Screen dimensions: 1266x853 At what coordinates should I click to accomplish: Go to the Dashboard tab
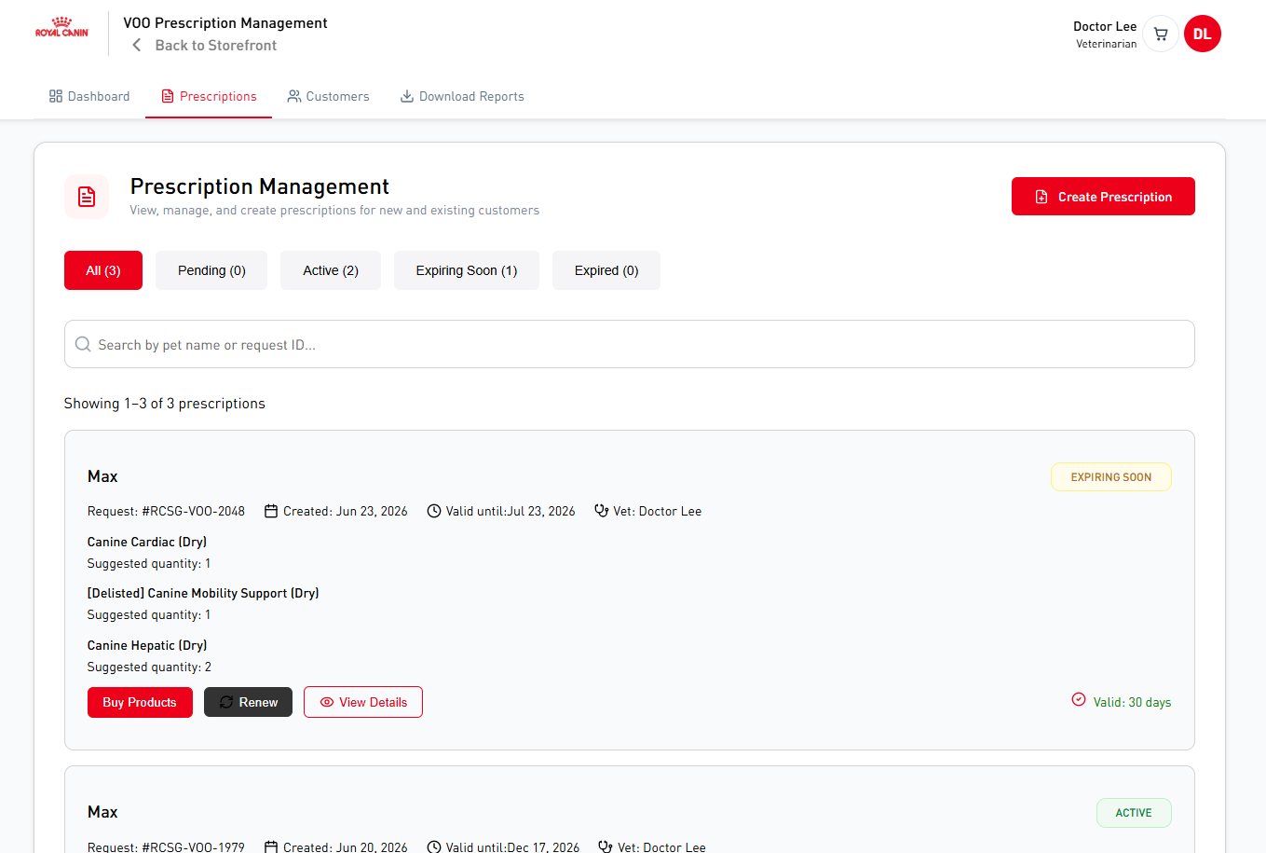coord(89,96)
